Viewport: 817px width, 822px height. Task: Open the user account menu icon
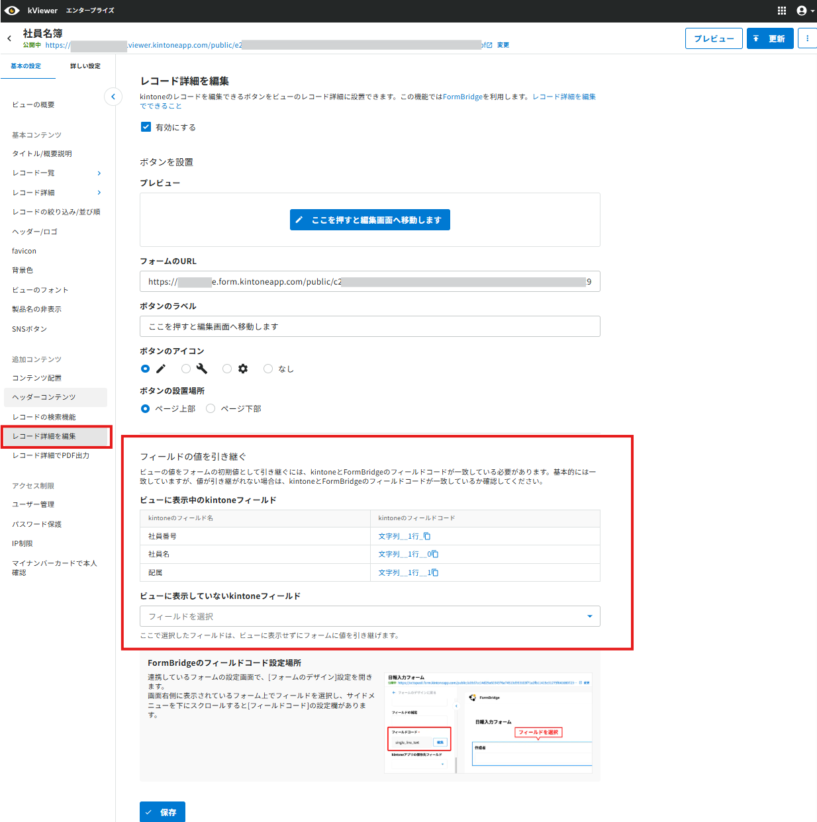tap(805, 11)
